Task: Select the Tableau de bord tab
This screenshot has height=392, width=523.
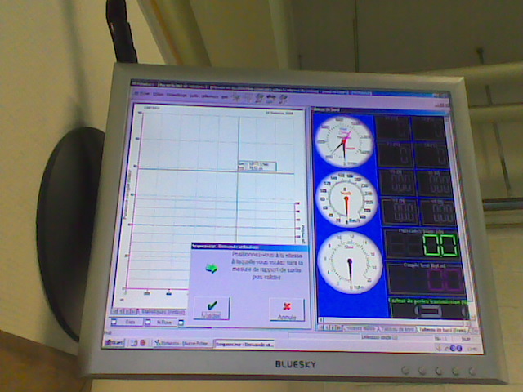Action: tap(446, 328)
